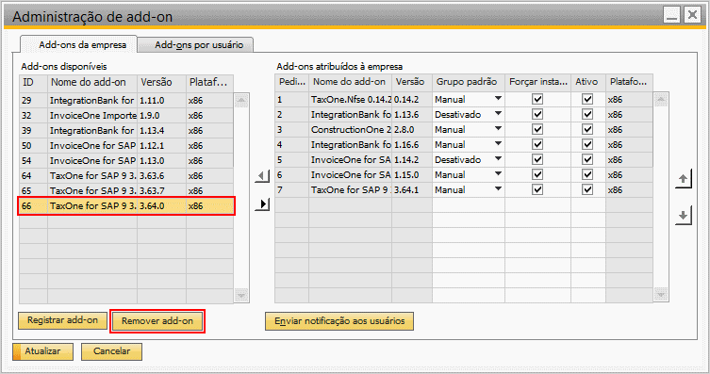Click Forçar insta... column header

coord(537,82)
